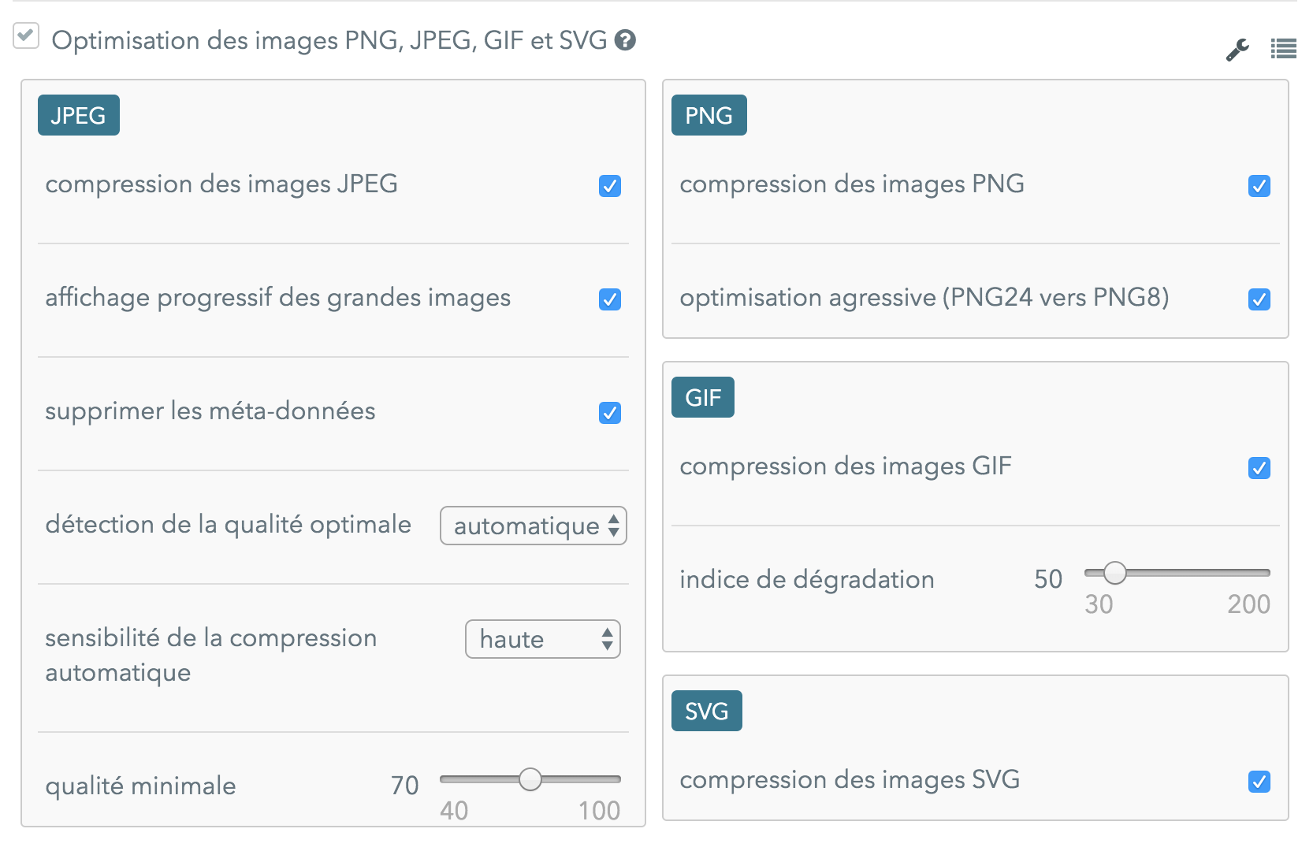Uncheck compression des images GIF

coord(1259,468)
